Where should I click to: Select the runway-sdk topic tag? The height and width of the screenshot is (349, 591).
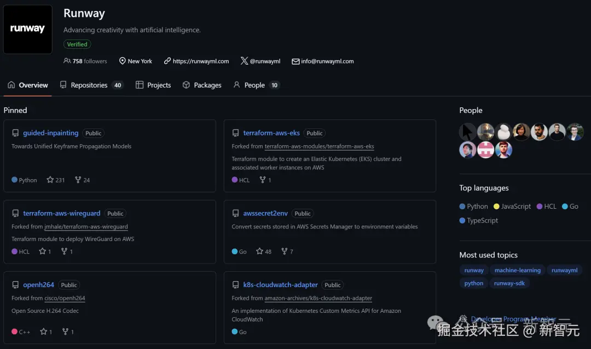point(509,283)
